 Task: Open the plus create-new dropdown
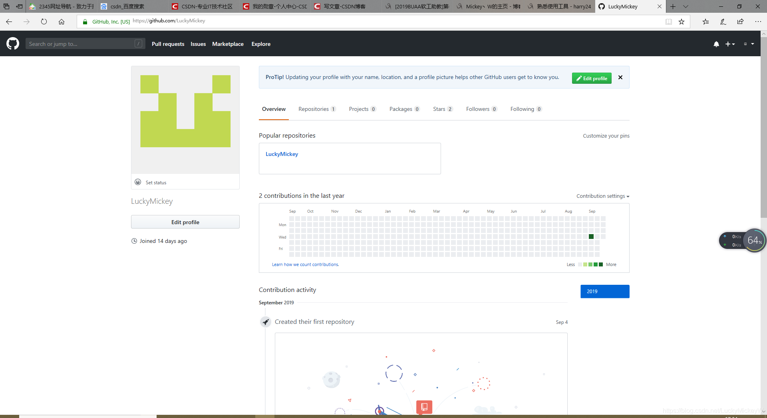click(730, 44)
